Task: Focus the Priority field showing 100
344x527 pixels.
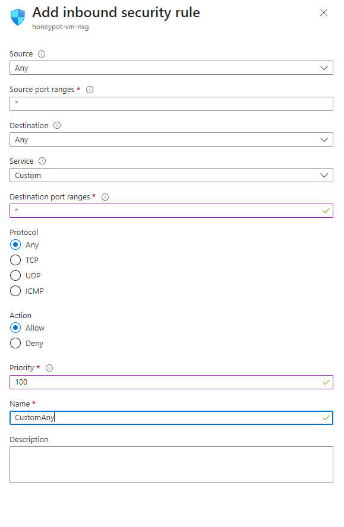Action: (x=171, y=382)
